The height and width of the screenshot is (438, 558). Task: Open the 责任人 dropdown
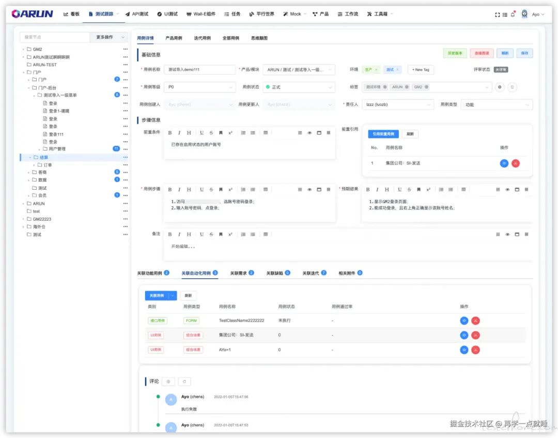point(398,104)
